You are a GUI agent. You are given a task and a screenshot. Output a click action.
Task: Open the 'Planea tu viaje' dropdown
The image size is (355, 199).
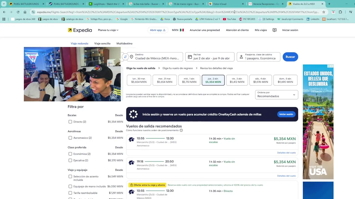108,30
